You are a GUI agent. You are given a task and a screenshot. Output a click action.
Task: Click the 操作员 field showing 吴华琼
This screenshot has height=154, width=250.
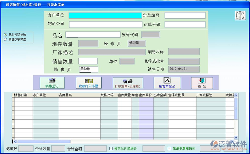coord(137,43)
